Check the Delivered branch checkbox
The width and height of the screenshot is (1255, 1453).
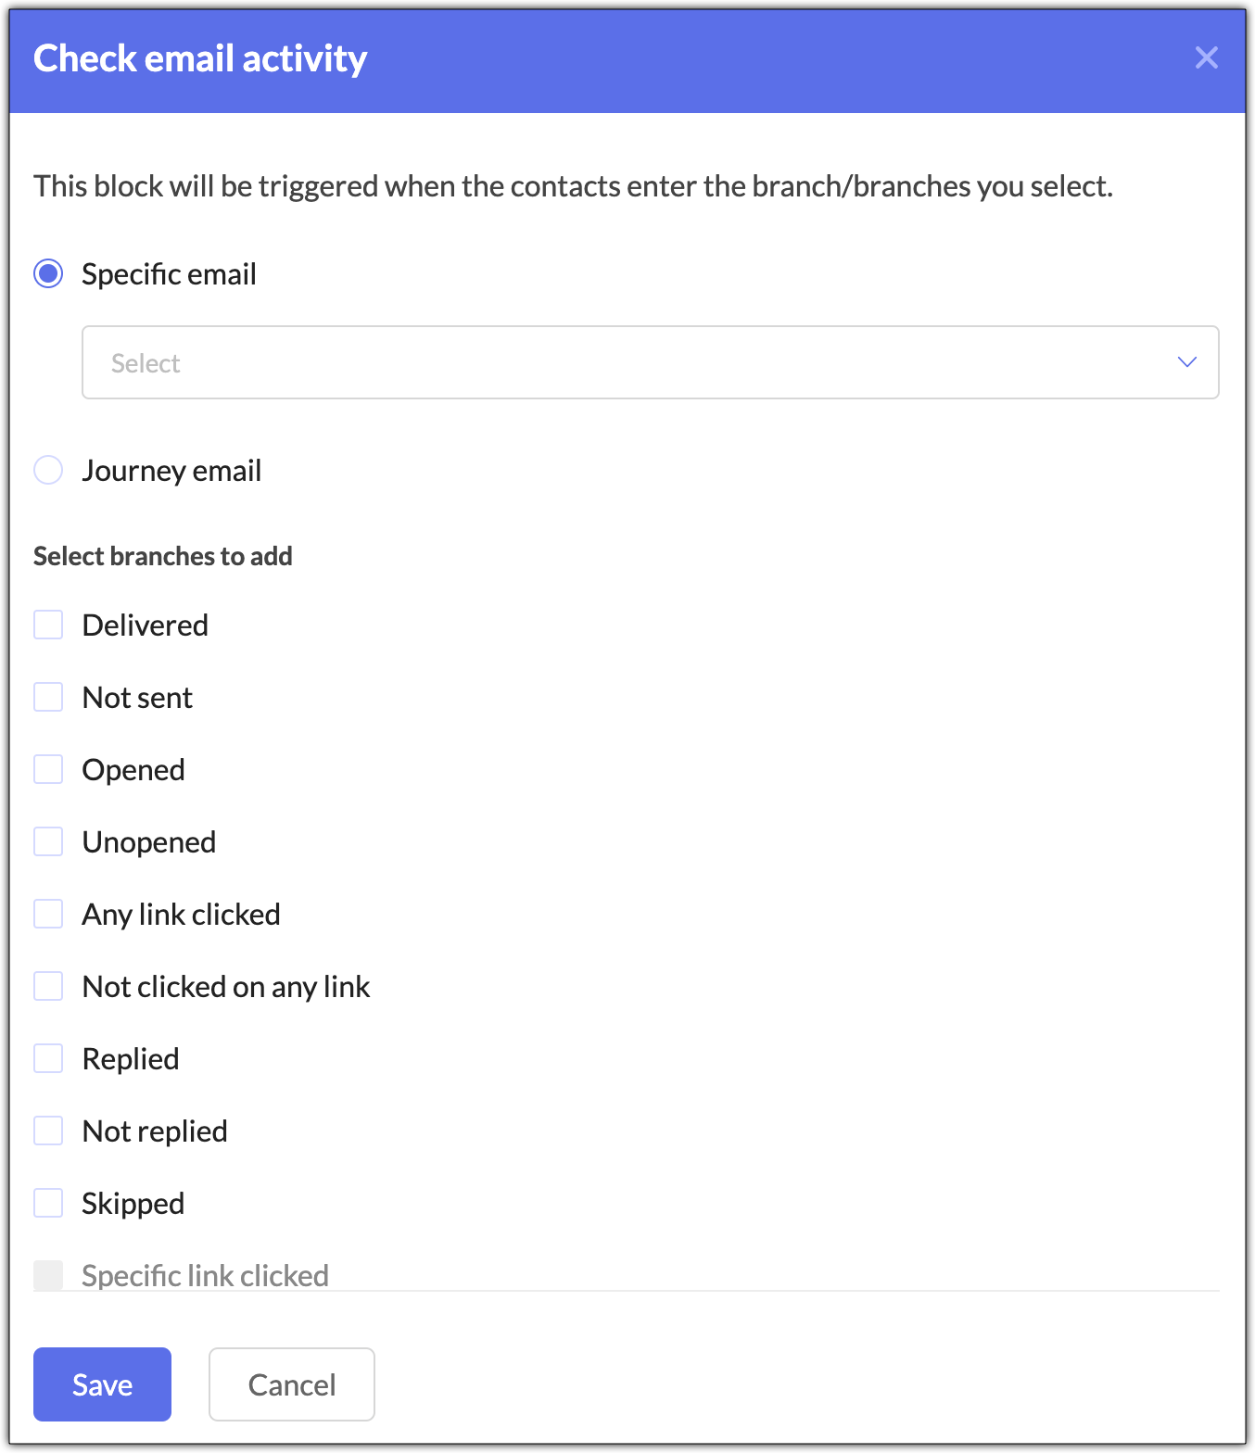point(48,625)
